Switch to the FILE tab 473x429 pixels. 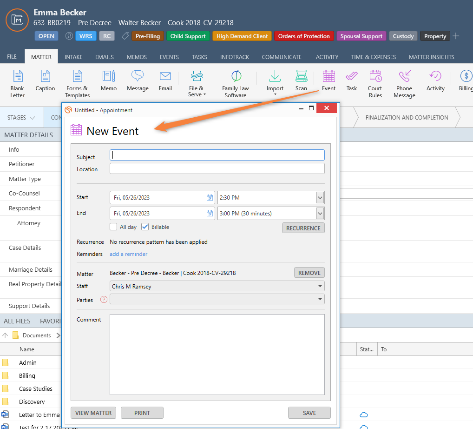pos(12,57)
